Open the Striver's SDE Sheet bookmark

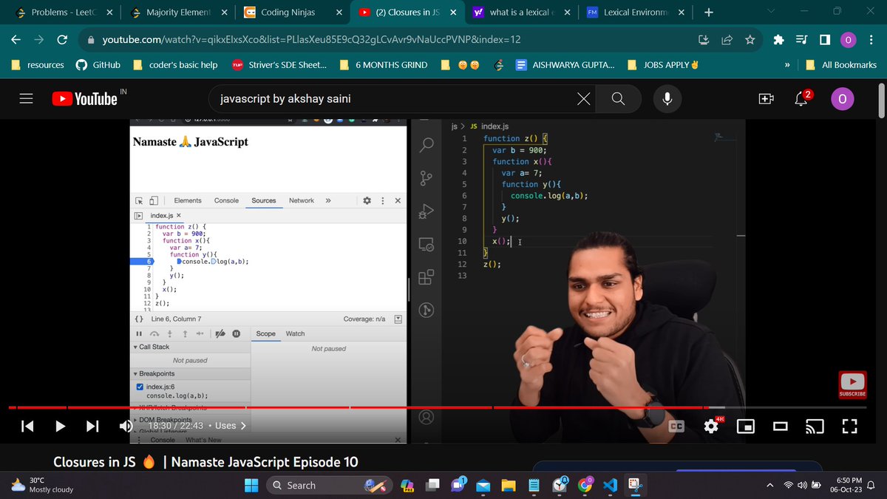tap(279, 65)
